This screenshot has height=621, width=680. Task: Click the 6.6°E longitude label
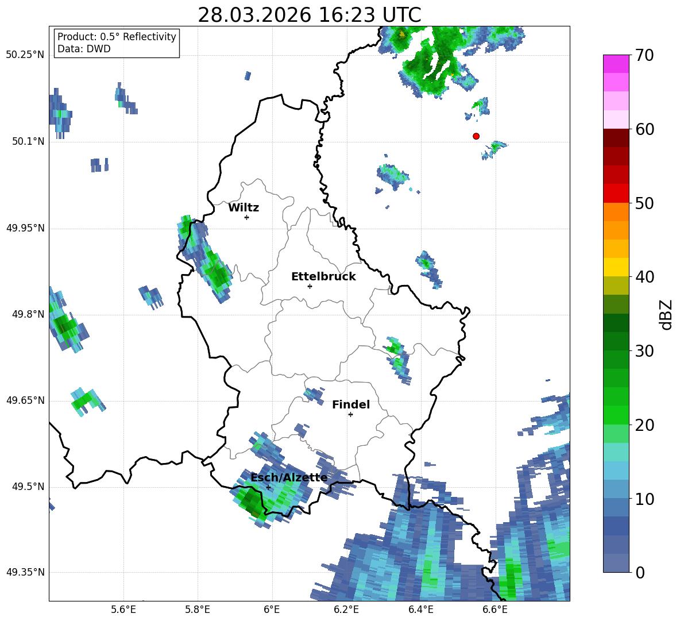click(x=495, y=610)
